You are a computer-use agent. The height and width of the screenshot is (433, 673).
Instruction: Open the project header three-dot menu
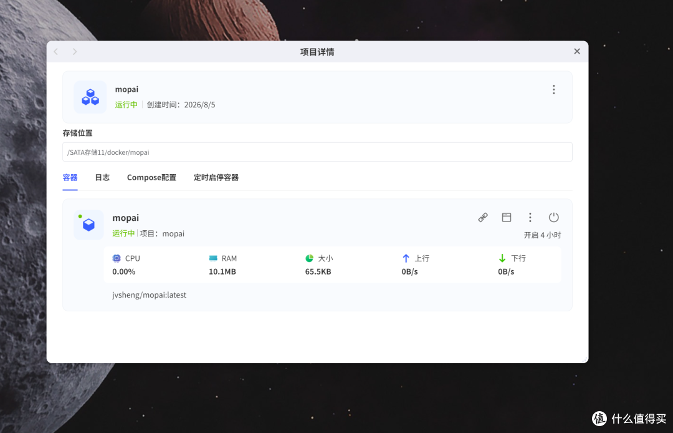554,89
